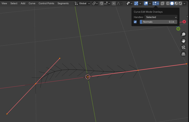Open the viewport overlays dropdown arrow
Viewport: 189px width, 122px height.
click(150, 4)
